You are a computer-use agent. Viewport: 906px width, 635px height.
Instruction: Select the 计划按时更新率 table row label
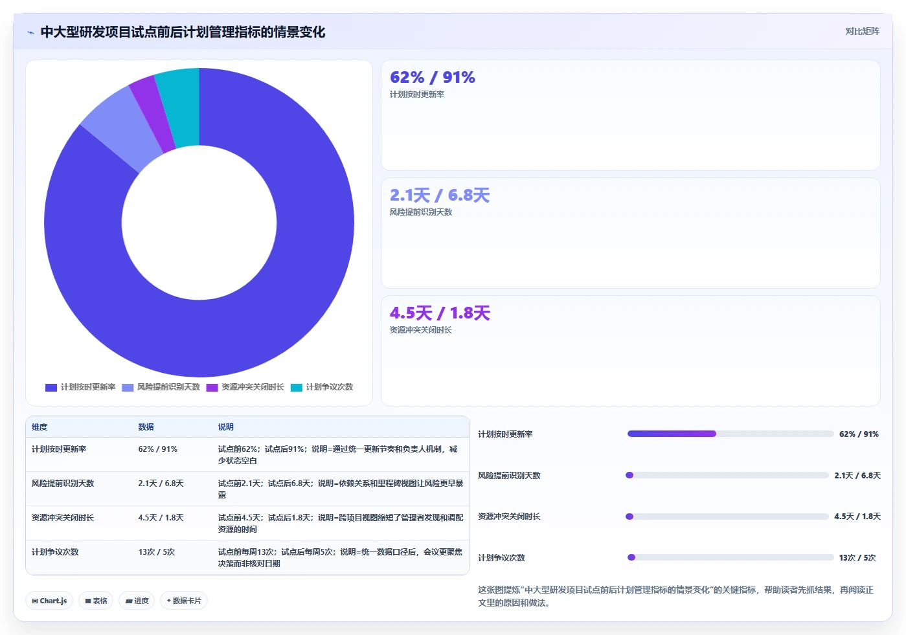point(59,449)
